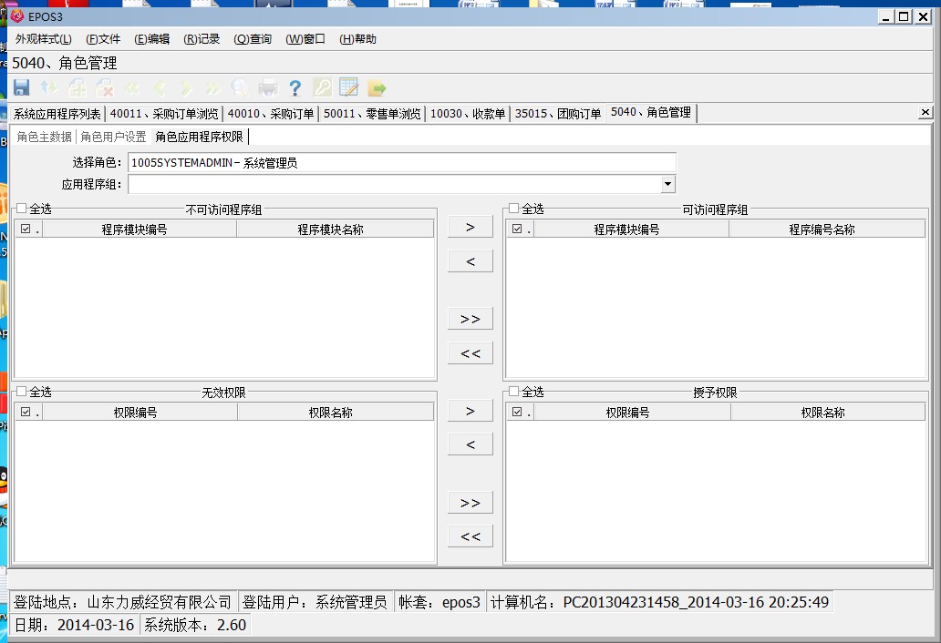The width and height of the screenshot is (941, 643).
Task: Check 全选 for 可访问程序组
Action: coord(514,209)
